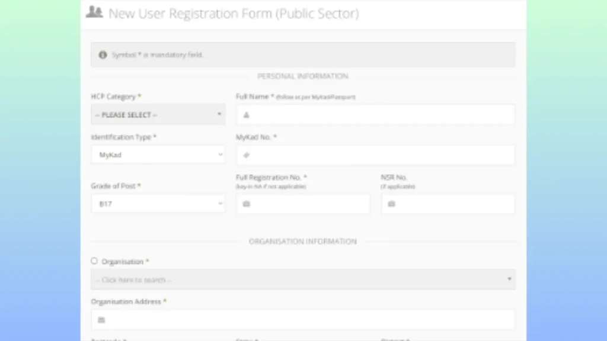
Task: Open the Organisation 'Click here to search' dropdown
Action: pos(302,279)
